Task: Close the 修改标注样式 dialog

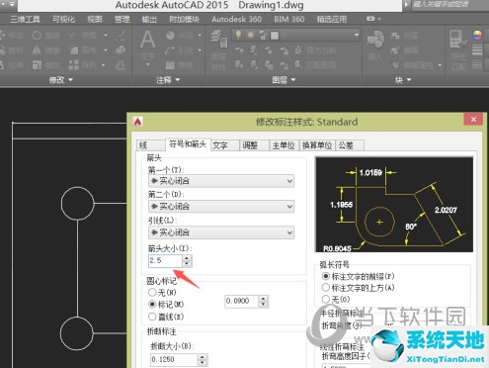Action: [473, 119]
